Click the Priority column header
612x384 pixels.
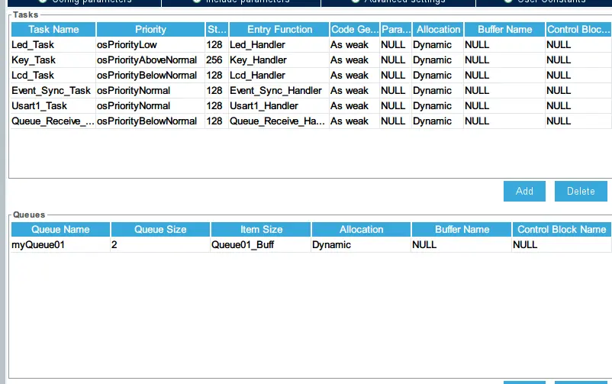coord(150,29)
